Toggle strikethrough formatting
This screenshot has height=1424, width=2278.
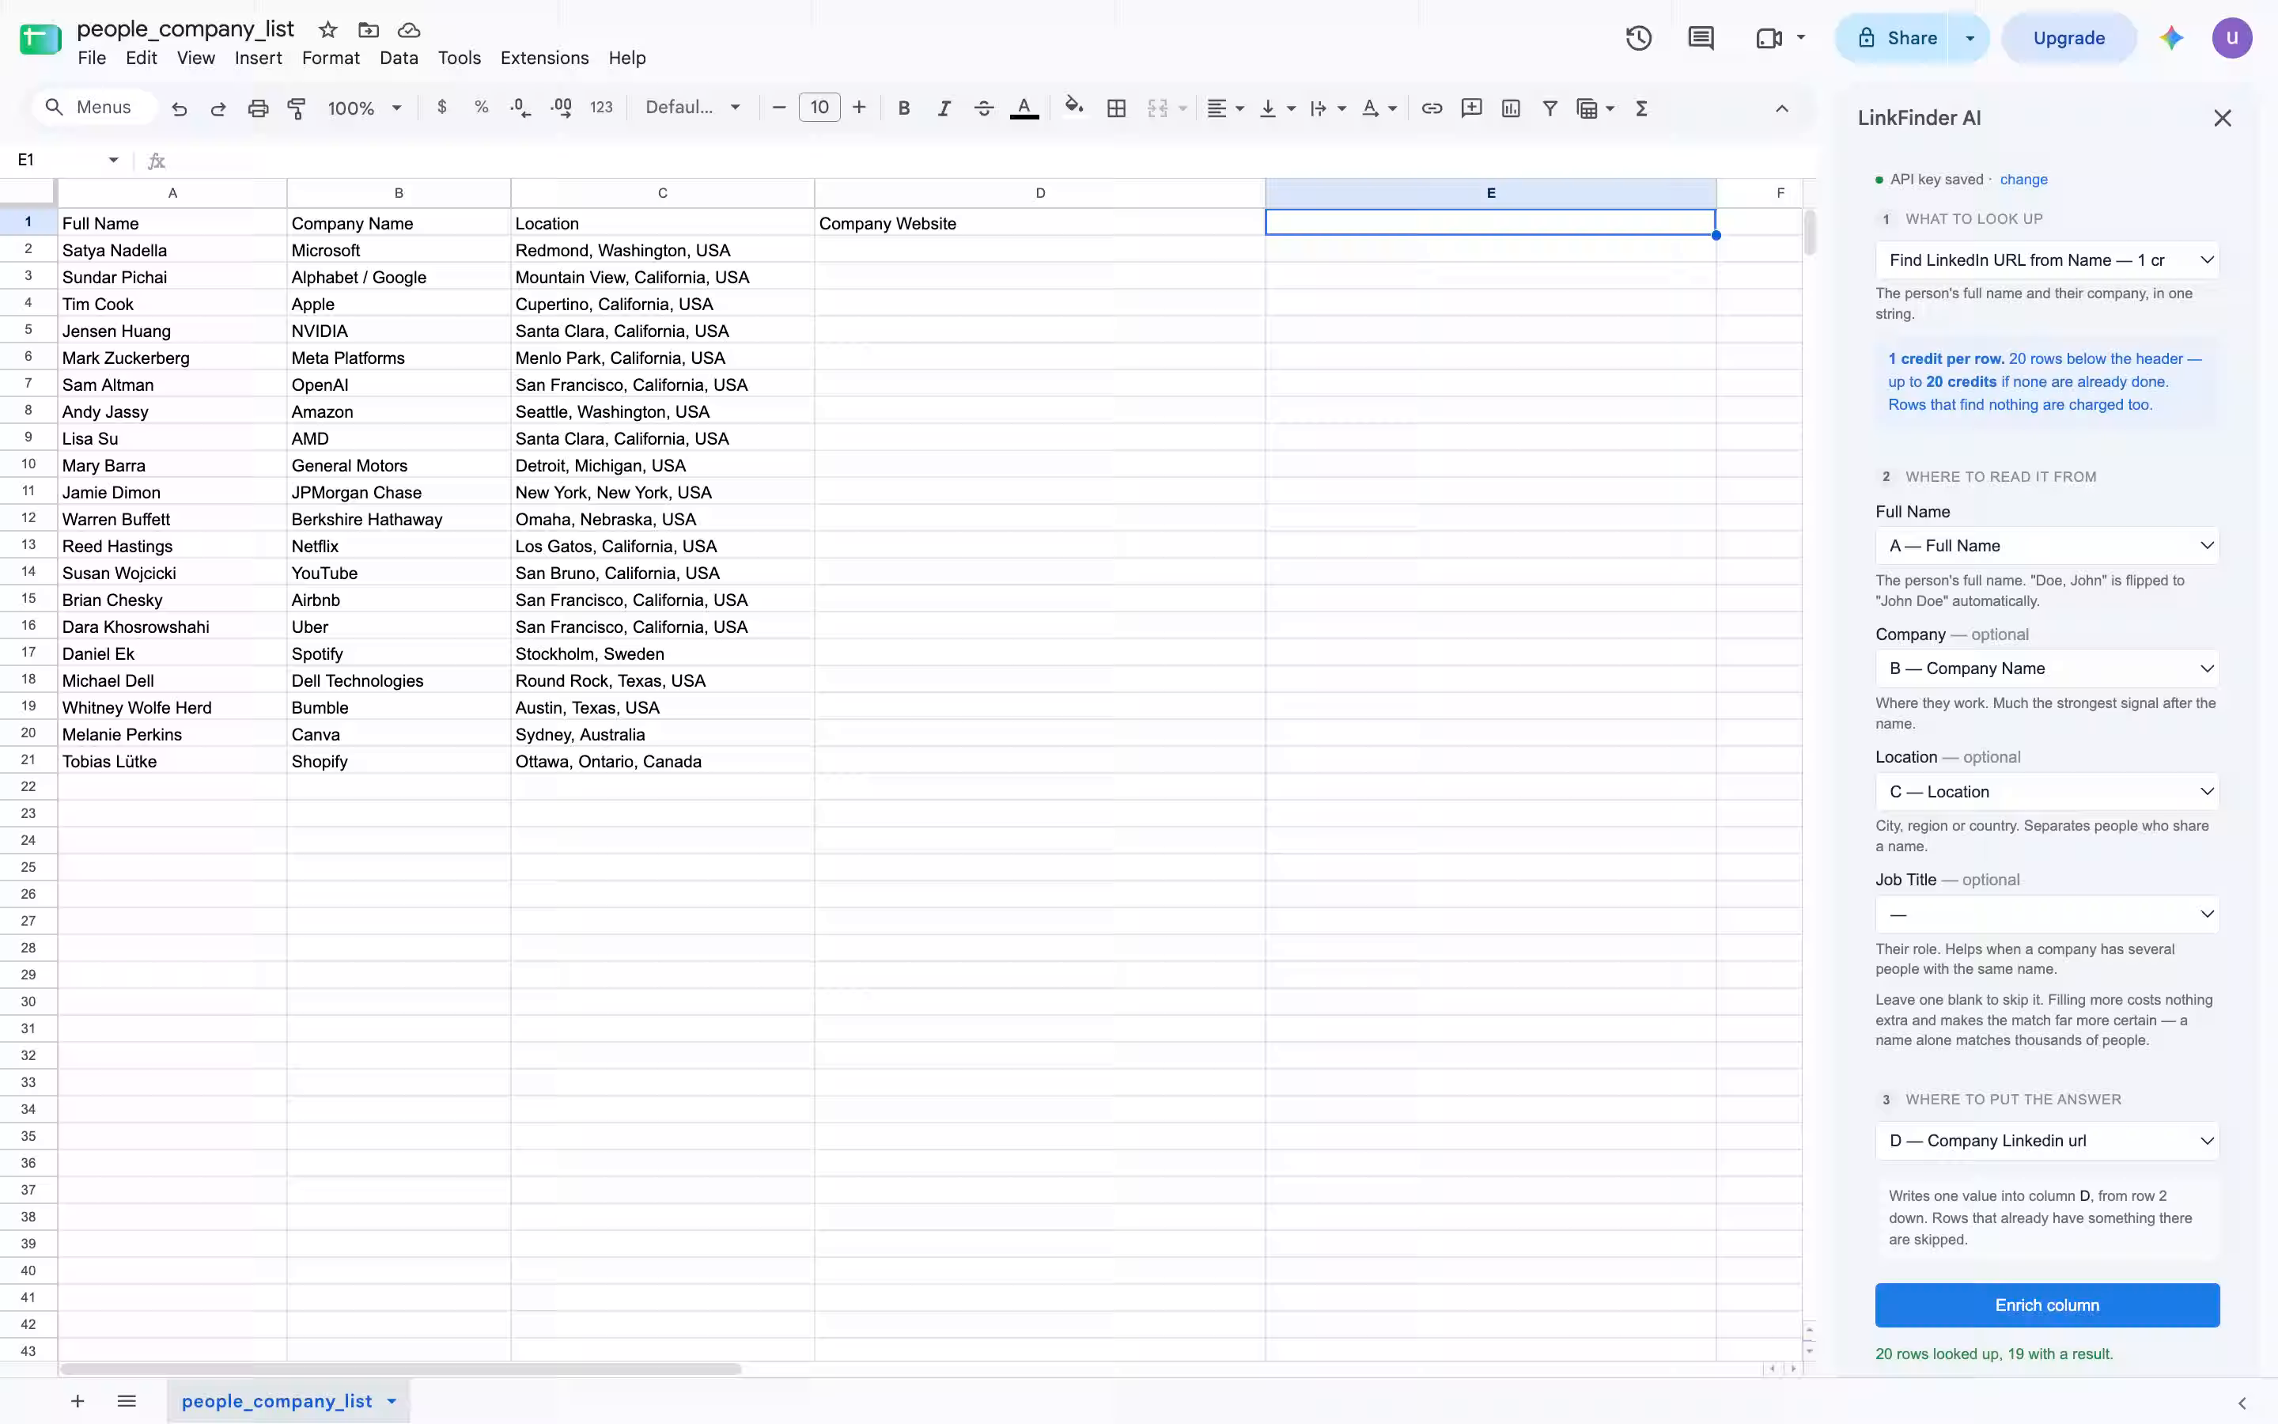click(x=984, y=108)
